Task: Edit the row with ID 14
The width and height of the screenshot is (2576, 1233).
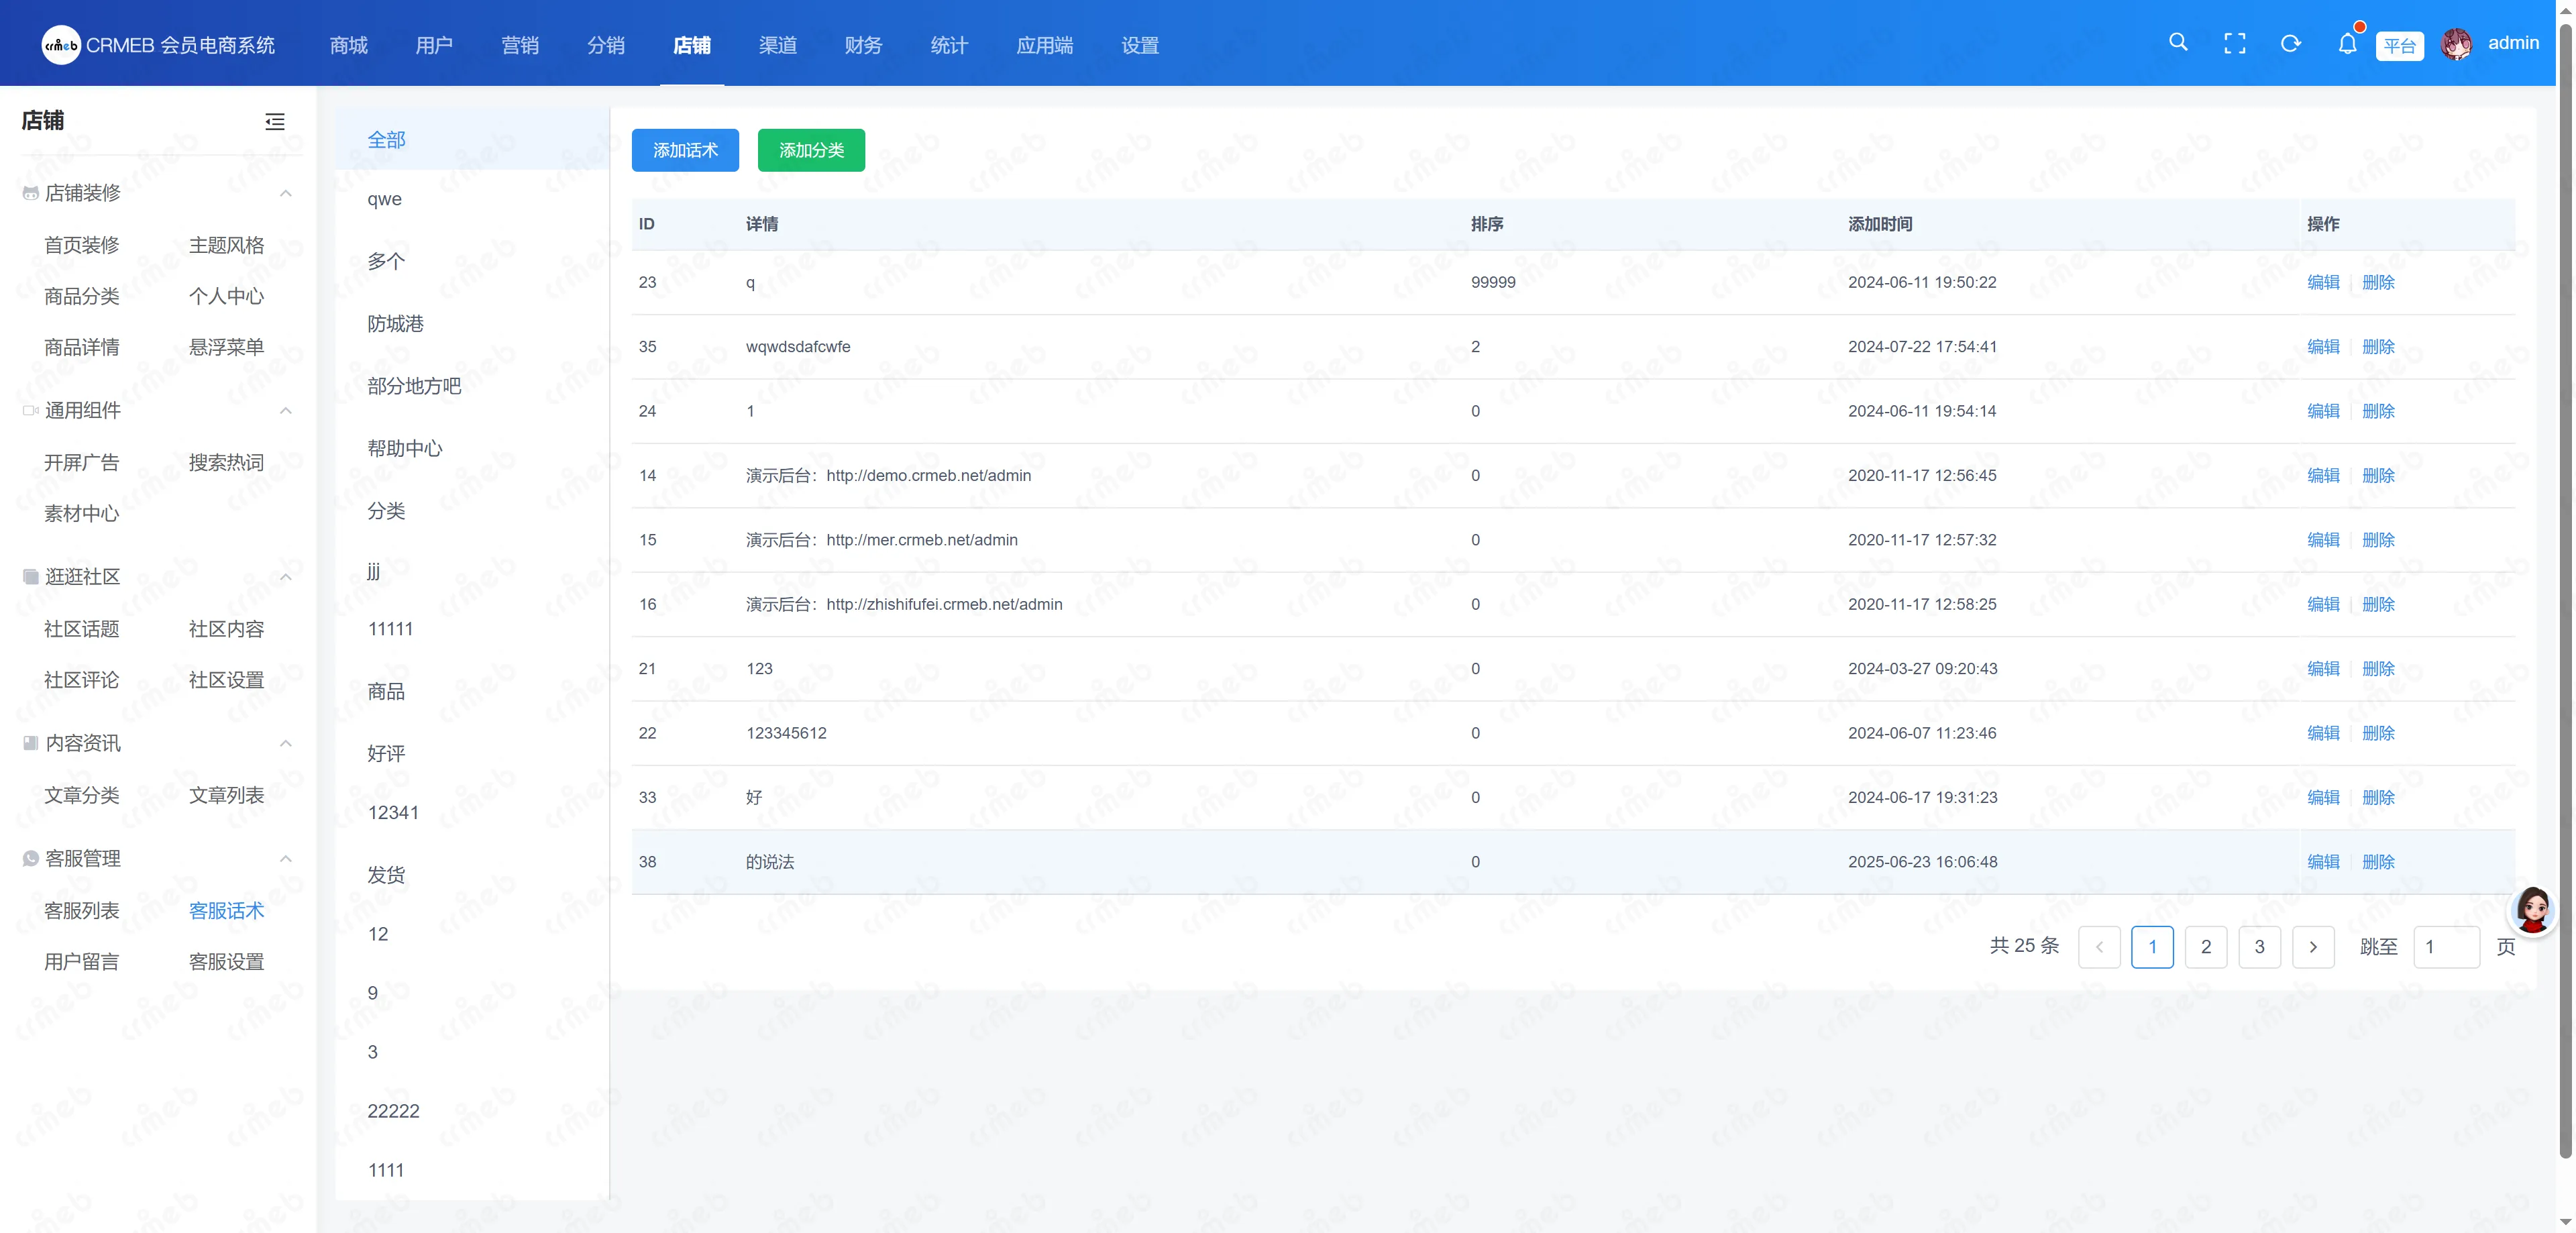Action: pos(2323,475)
